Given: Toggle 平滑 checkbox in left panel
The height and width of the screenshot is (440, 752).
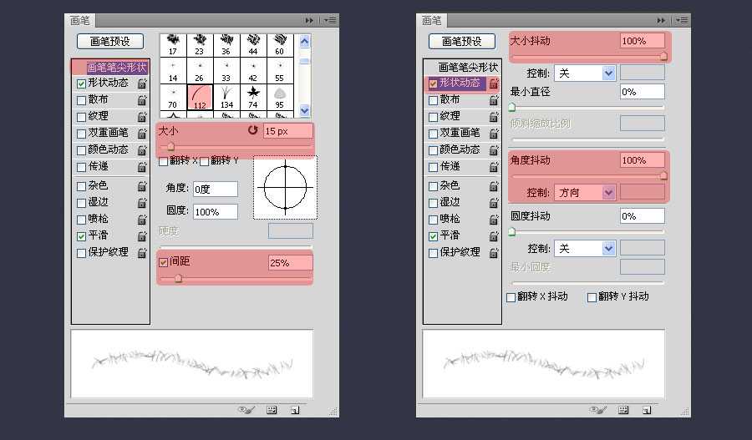Looking at the screenshot, I should [82, 236].
